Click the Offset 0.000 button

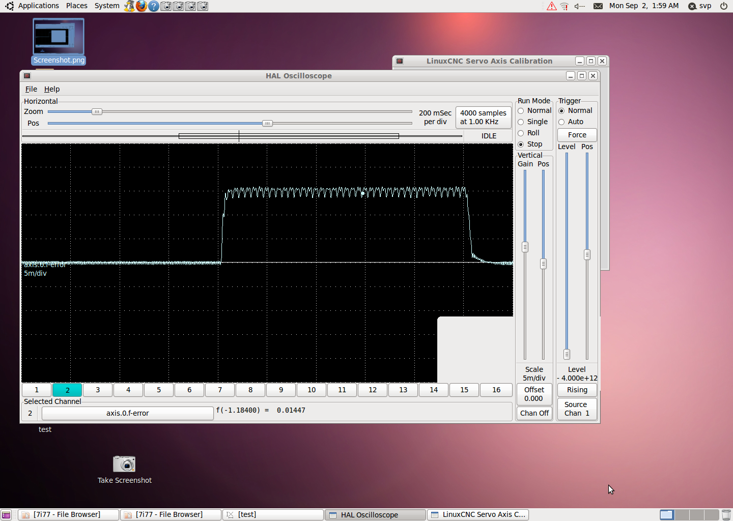coord(534,394)
